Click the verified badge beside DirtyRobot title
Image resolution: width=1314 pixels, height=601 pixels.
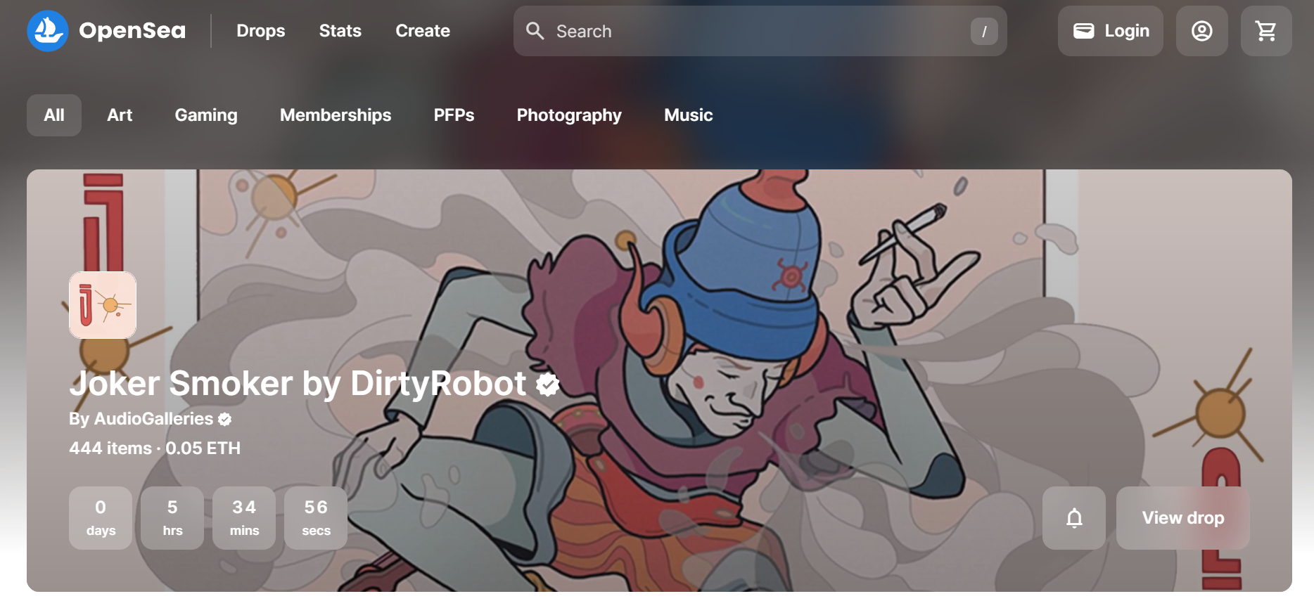click(x=547, y=384)
